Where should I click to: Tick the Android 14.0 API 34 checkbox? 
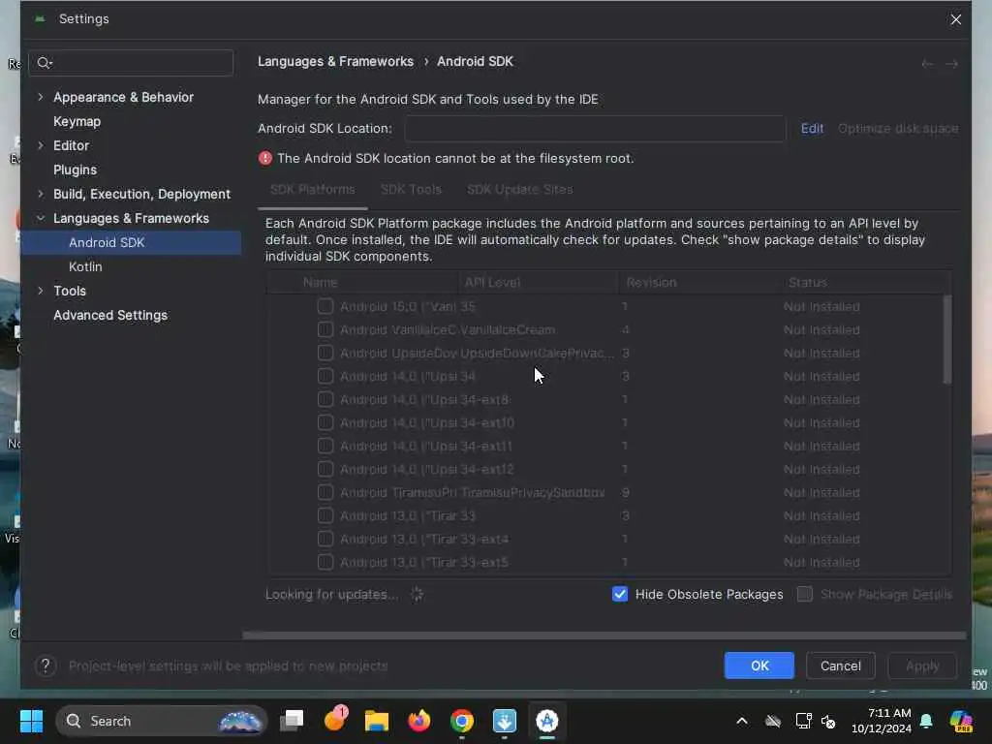(325, 377)
